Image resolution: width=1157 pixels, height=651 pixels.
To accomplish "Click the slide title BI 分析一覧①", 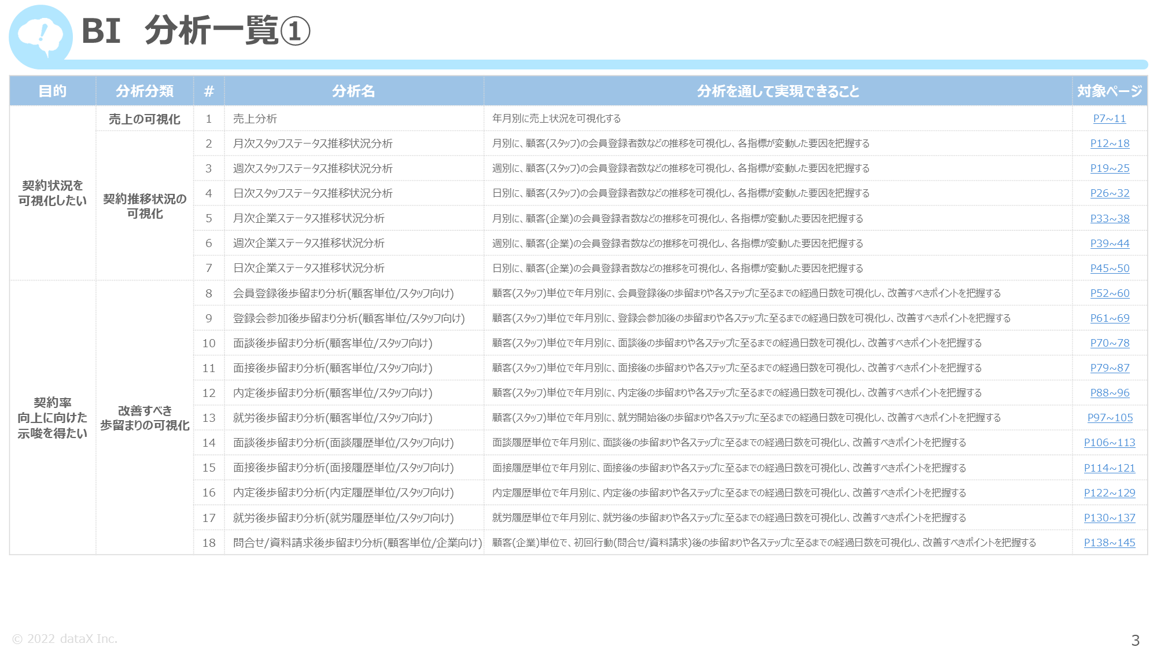I will tap(196, 31).
